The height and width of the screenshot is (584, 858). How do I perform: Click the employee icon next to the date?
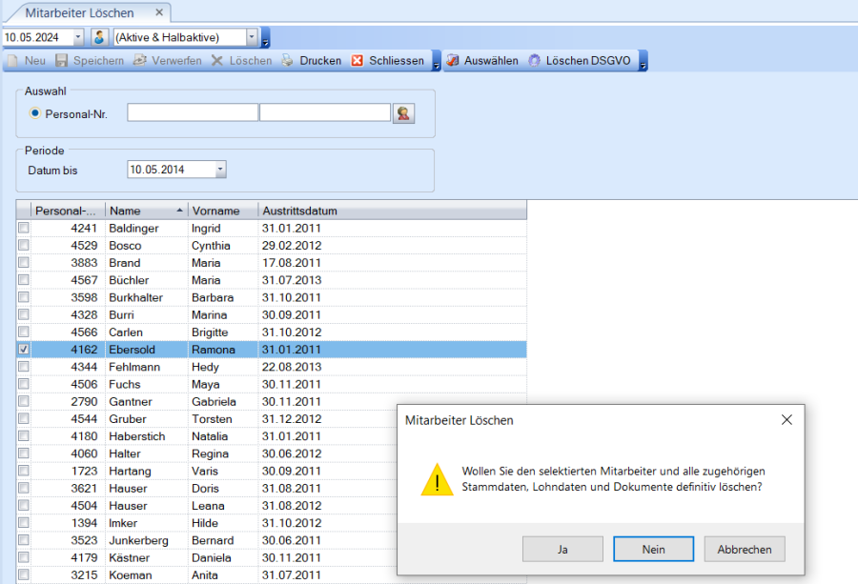coord(99,37)
